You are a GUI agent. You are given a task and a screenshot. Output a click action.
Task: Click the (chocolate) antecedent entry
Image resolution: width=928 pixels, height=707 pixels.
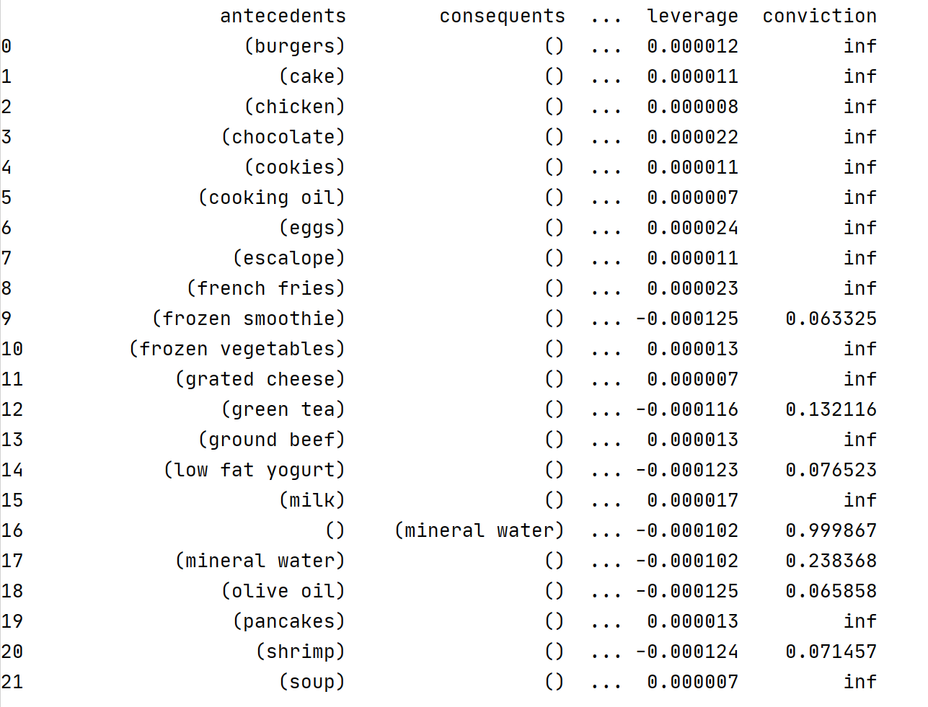pos(283,137)
